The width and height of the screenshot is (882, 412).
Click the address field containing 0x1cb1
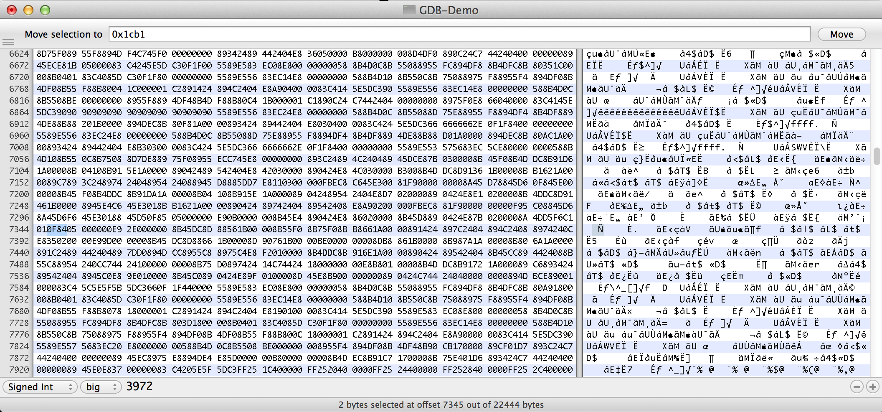(459, 34)
